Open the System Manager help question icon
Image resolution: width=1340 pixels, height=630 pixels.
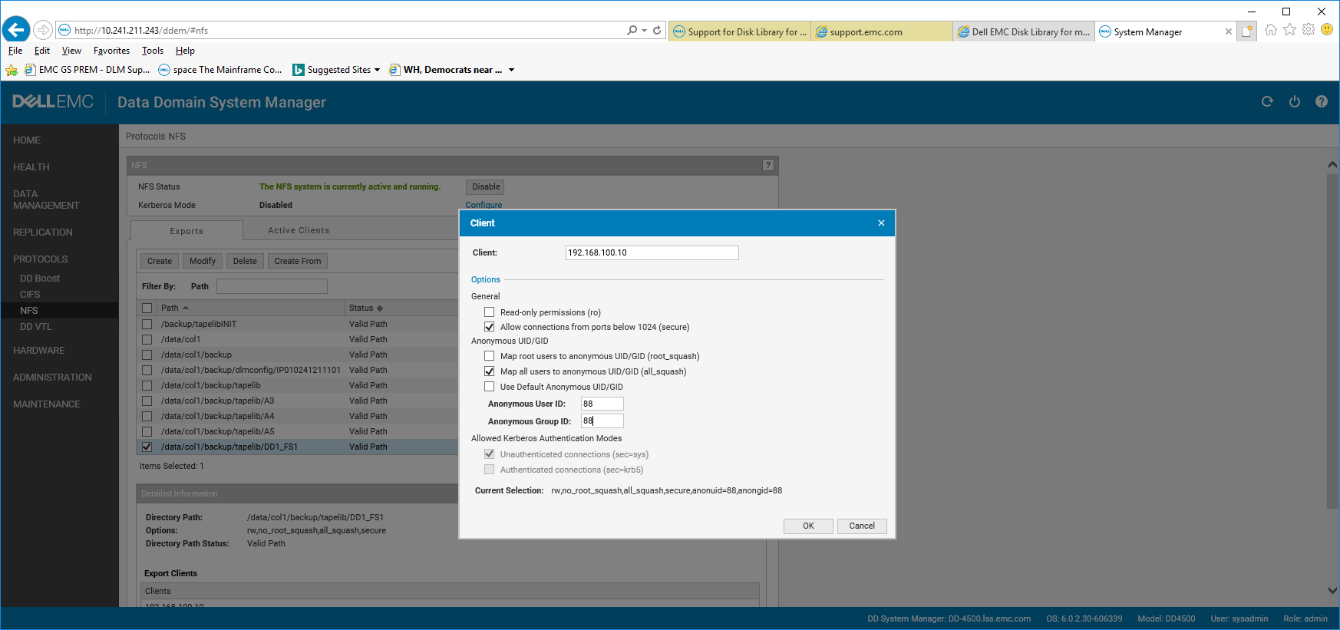1322,101
